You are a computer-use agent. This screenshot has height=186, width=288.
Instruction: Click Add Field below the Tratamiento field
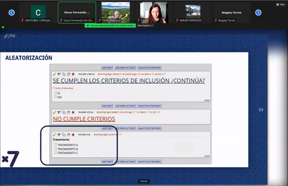107,161
